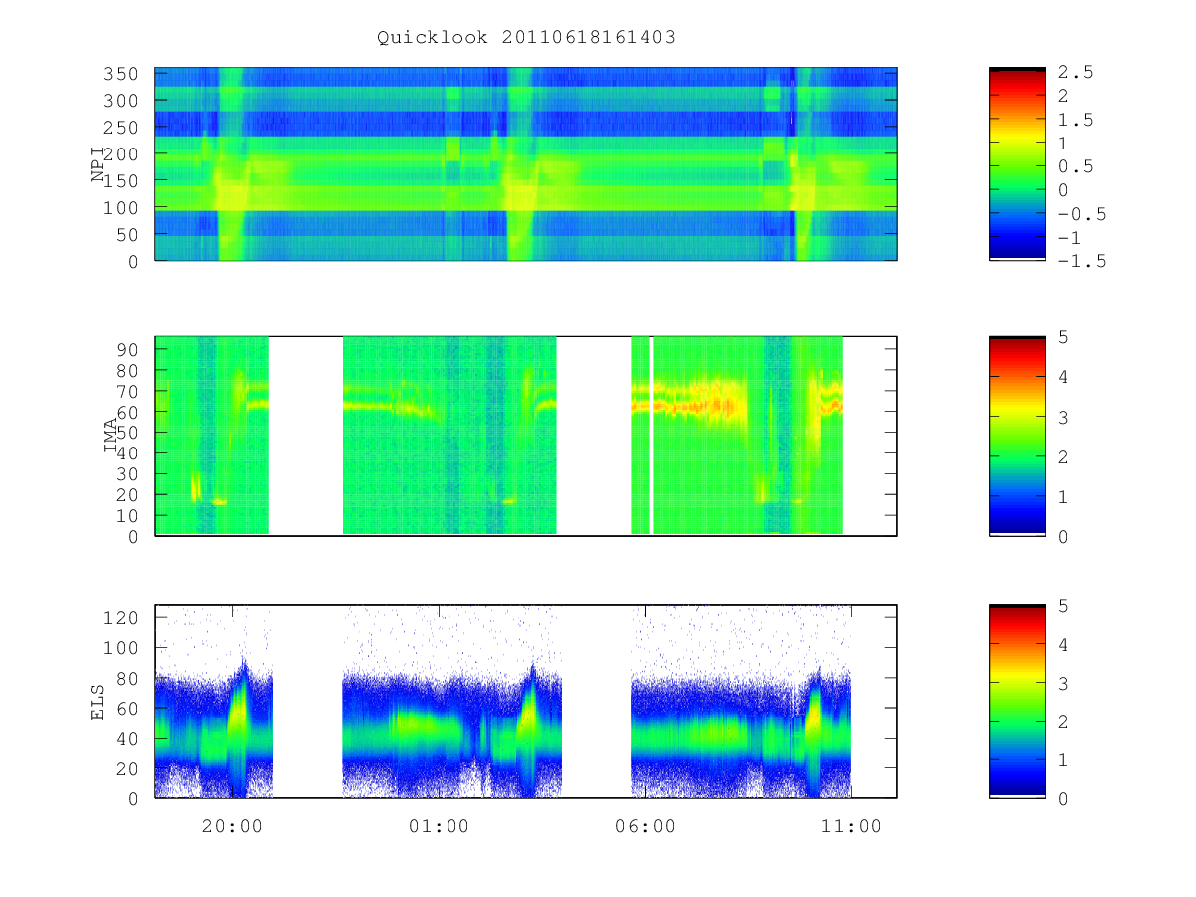Select the NPI panel color bar

(x=1017, y=163)
